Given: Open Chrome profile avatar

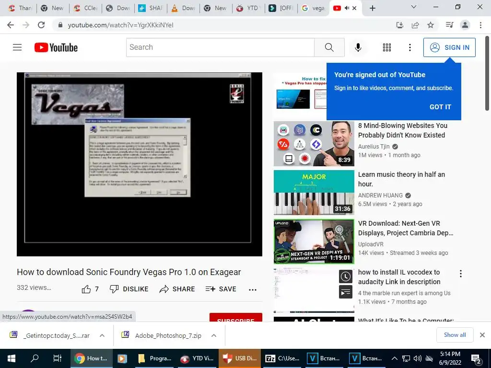Looking at the screenshot, I should [x=465, y=25].
